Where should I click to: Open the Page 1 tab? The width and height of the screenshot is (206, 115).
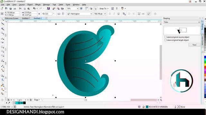[x=37, y=100]
